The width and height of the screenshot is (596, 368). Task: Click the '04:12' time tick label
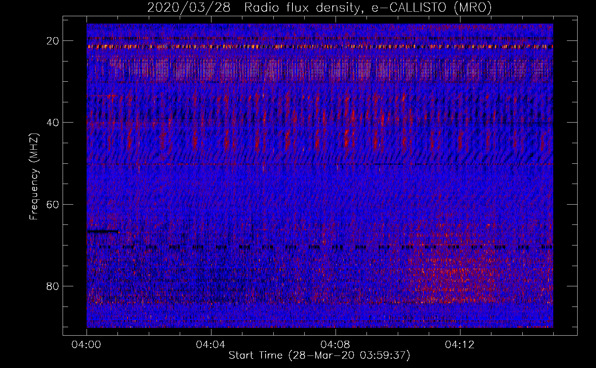[460, 345]
